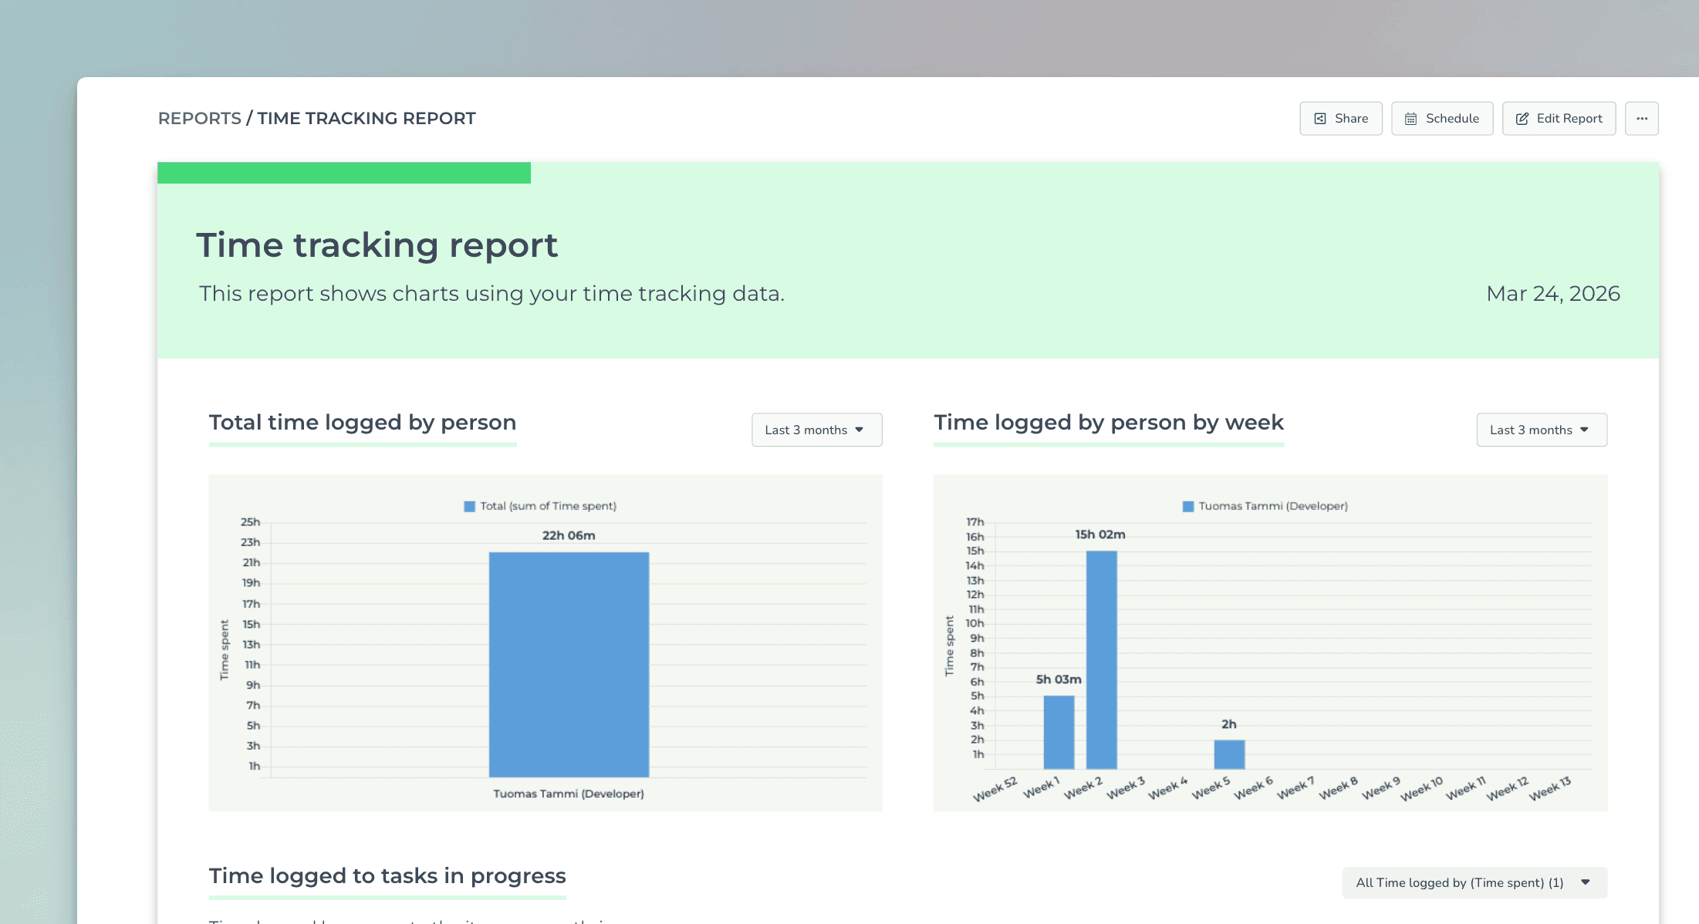Image resolution: width=1699 pixels, height=924 pixels.
Task: Click the green accent strip in banner
Action: [x=343, y=173]
